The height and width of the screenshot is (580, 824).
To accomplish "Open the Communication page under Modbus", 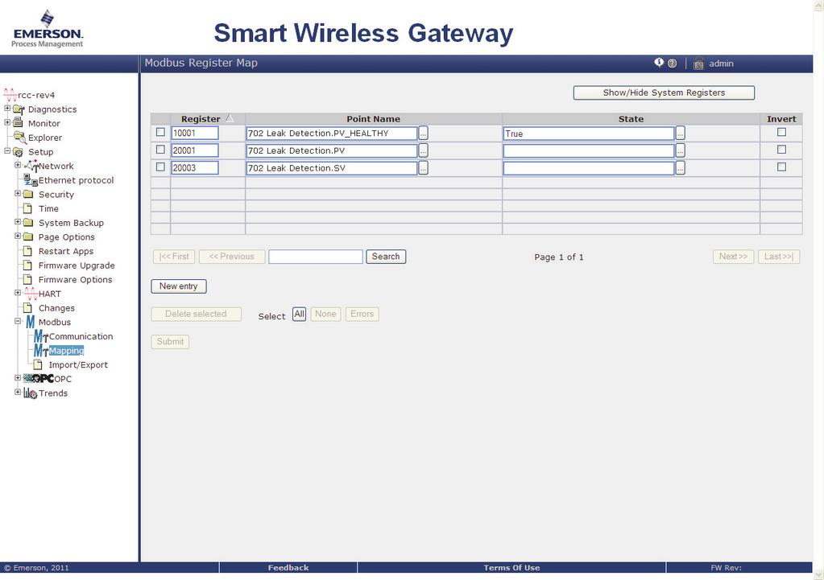I will point(81,336).
